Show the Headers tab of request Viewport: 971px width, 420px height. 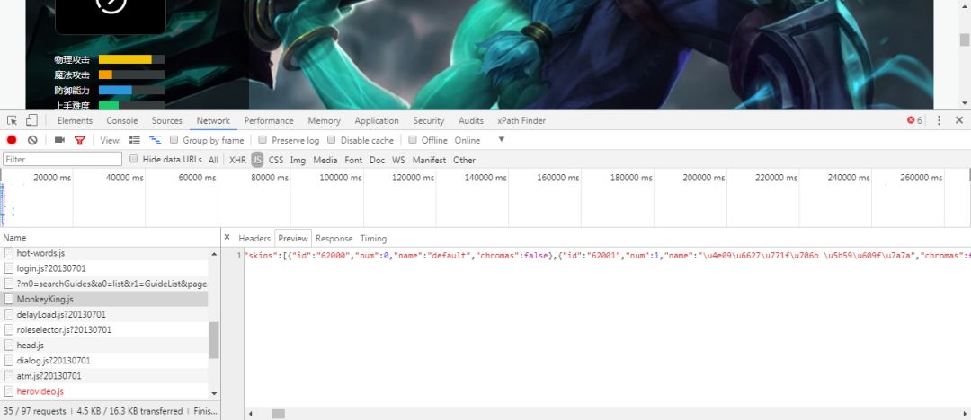click(254, 238)
